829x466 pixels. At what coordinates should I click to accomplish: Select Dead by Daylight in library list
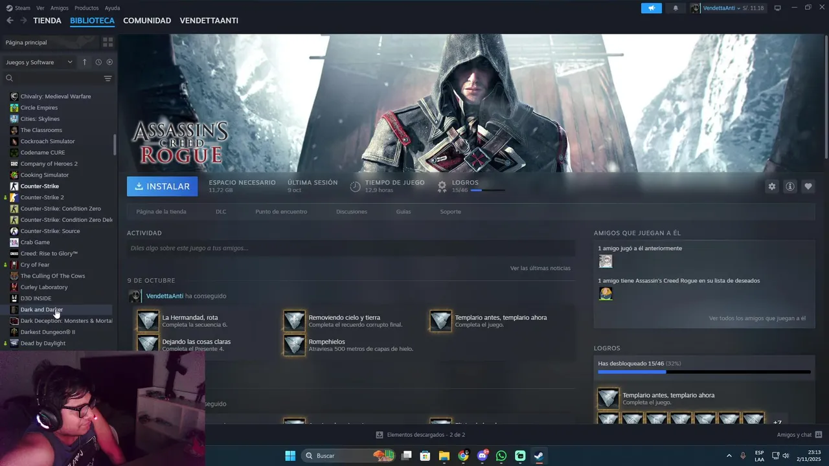(x=43, y=343)
